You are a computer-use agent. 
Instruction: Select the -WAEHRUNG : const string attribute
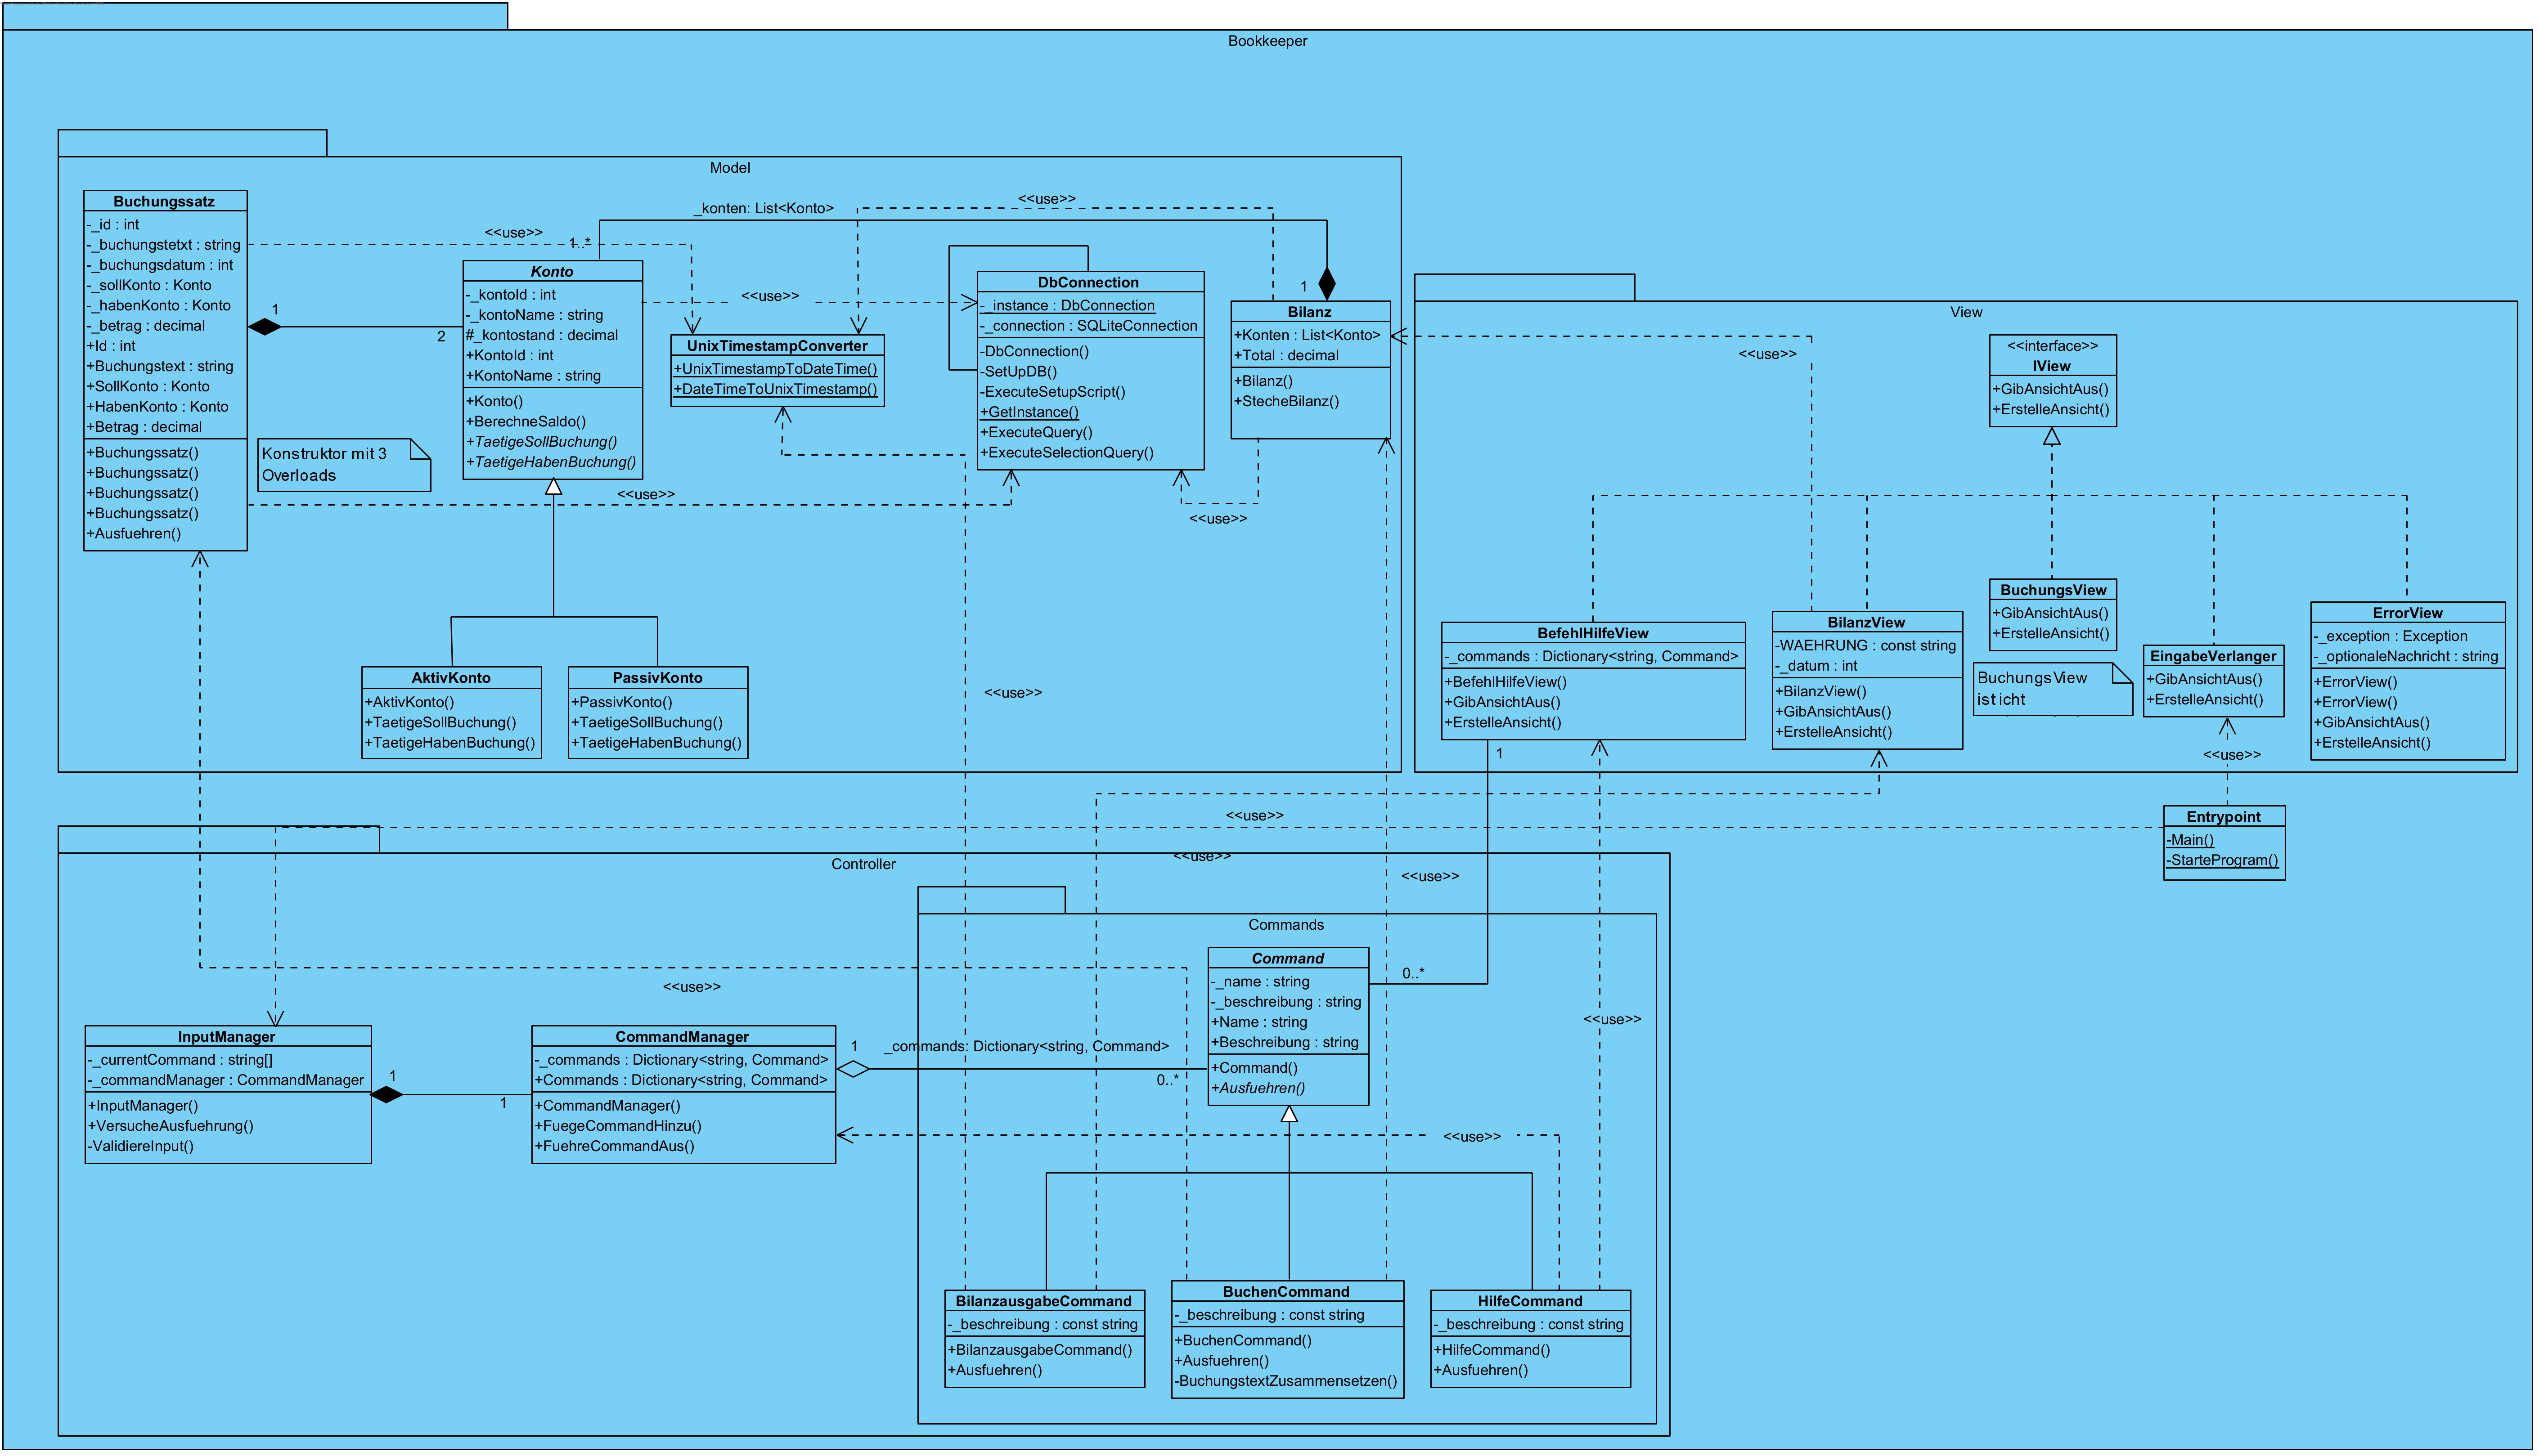(1866, 646)
